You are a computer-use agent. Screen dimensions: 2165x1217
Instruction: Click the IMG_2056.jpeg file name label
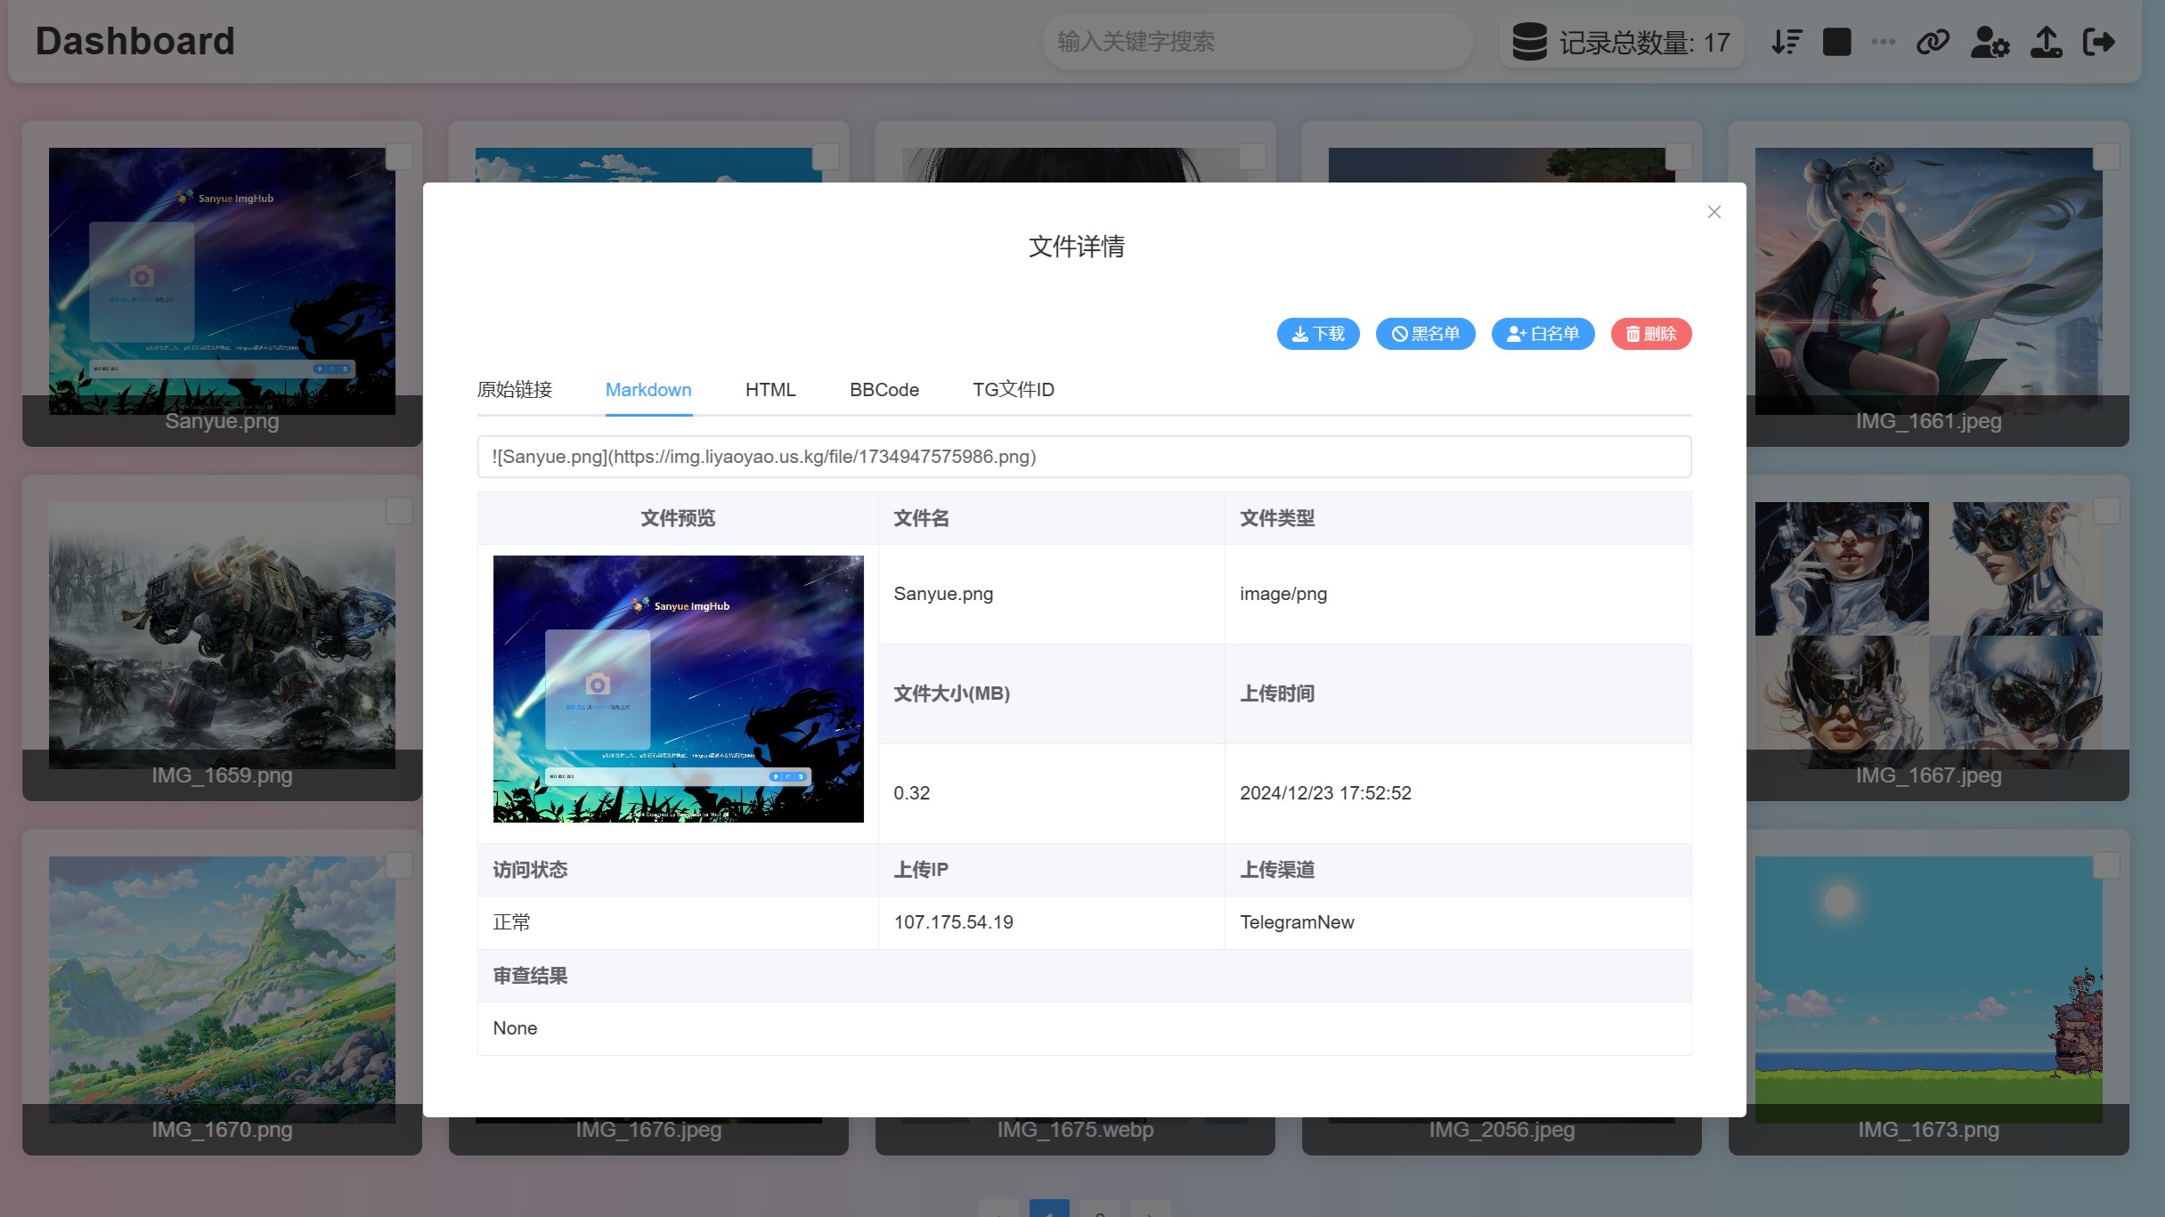click(x=1502, y=1130)
